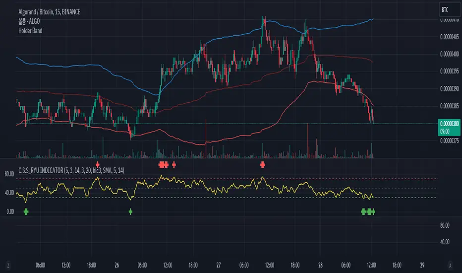Viewport: 462px width, 273px height.
Task: Select the Algorand / Bitcoin symbol legend
Action: coord(49,12)
